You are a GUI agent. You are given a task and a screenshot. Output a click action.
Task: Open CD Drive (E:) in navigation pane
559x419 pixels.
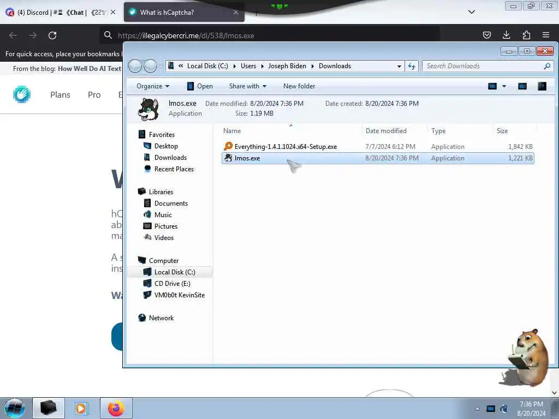[x=172, y=284]
